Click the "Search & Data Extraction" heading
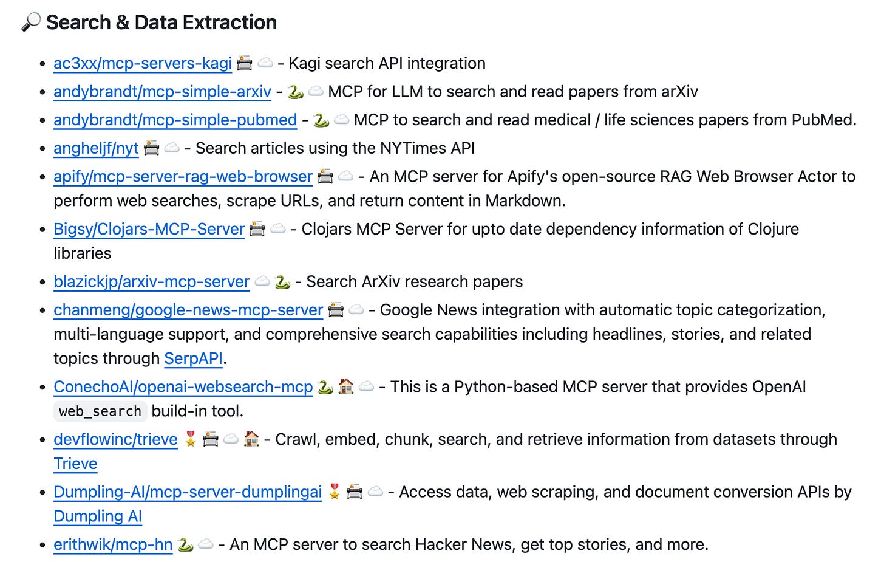The width and height of the screenshot is (884, 562). [x=161, y=22]
